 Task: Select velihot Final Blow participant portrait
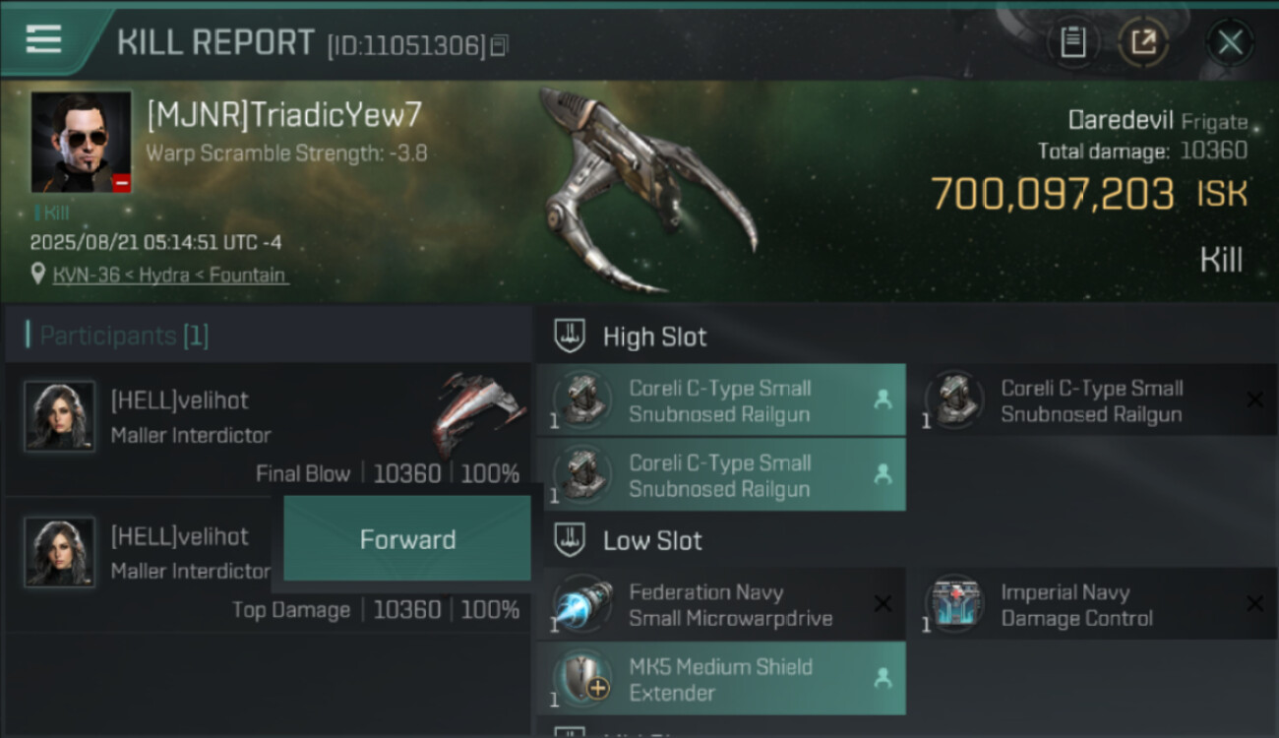[x=60, y=416]
